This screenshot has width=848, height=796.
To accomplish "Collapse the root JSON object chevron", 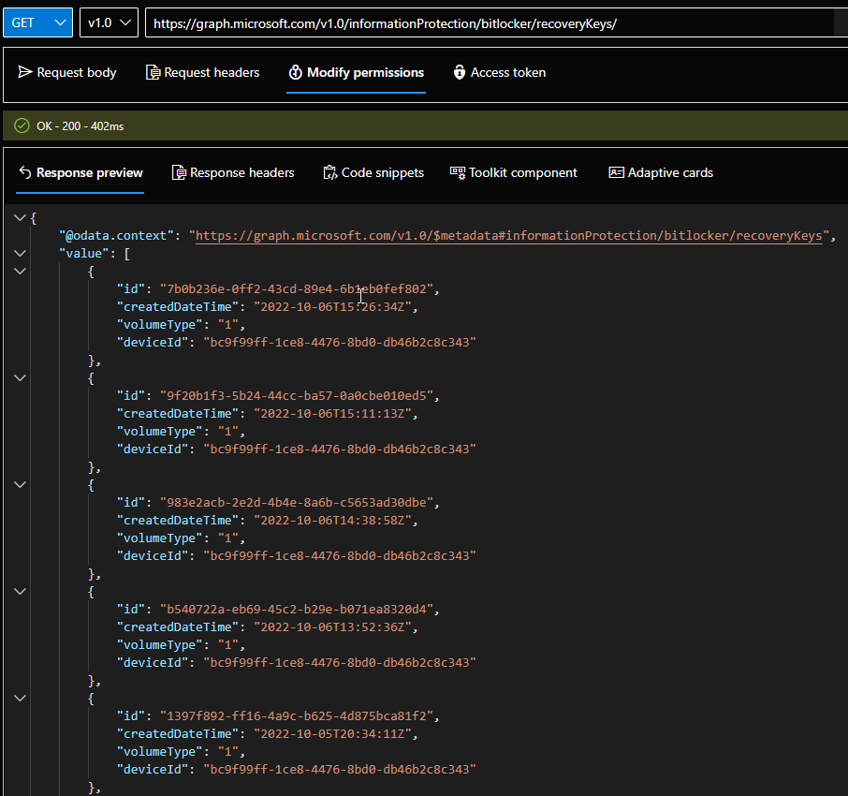I will point(20,218).
